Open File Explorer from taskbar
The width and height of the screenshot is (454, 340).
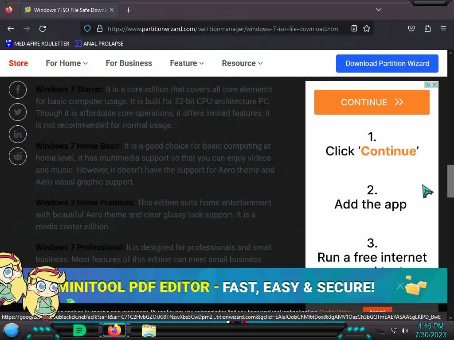pos(149,331)
